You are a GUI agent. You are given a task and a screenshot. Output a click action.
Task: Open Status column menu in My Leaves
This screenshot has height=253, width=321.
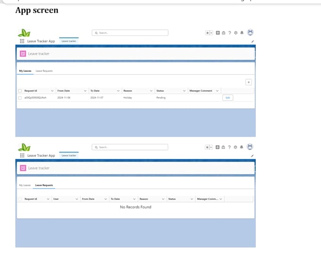(x=184, y=91)
